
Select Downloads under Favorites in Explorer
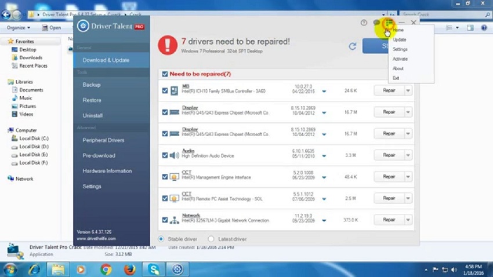pos(31,58)
